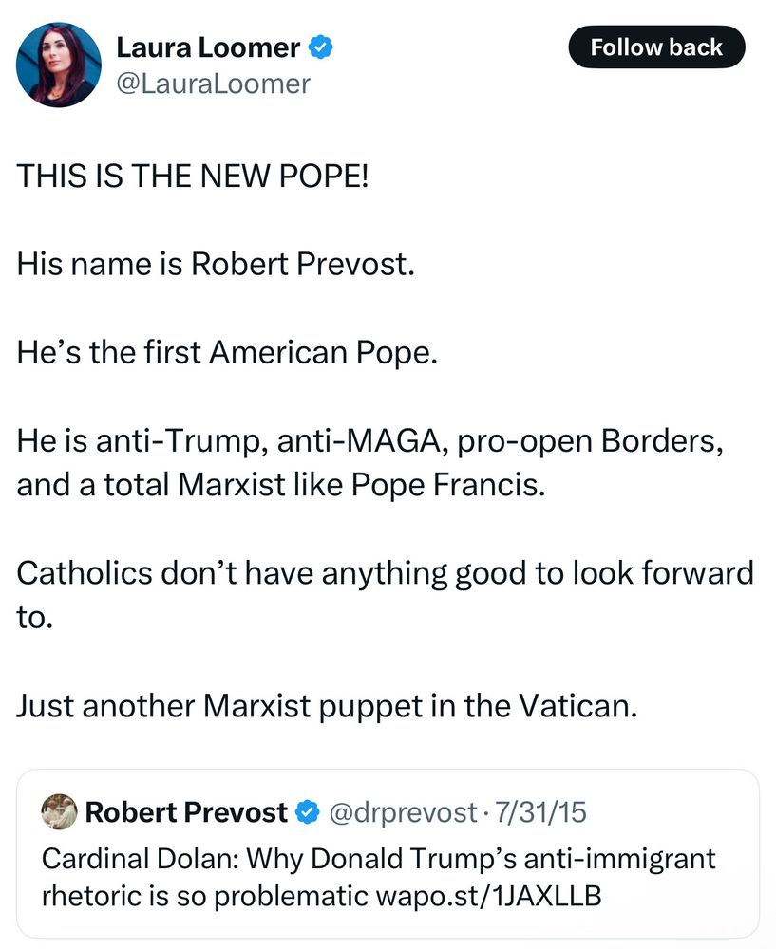Click 'His name is Robert Prevost.' text
The width and height of the screenshot is (776, 949).
pyautogui.click(x=216, y=265)
